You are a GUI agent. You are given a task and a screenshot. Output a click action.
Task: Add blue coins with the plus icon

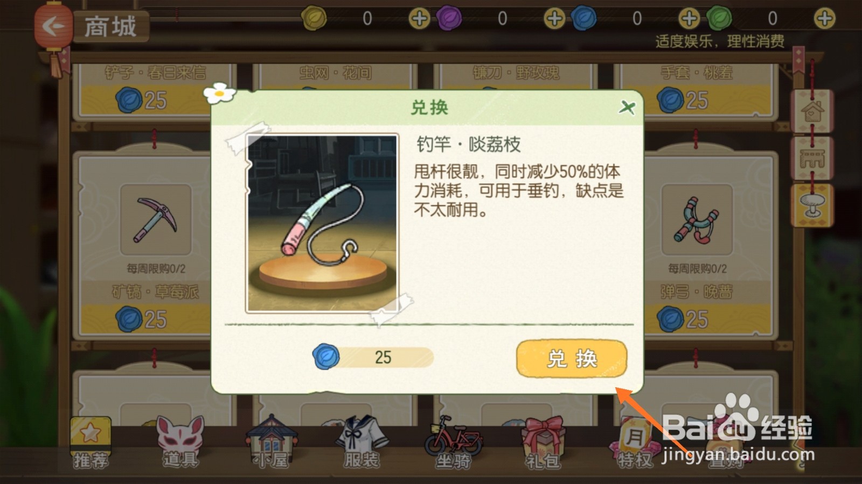click(689, 19)
